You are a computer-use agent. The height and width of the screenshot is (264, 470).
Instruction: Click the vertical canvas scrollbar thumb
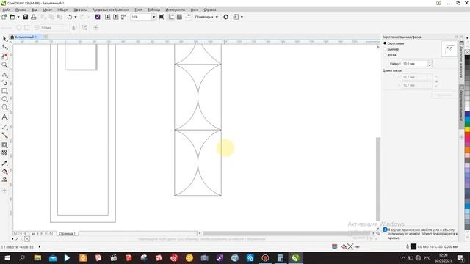[x=378, y=179]
